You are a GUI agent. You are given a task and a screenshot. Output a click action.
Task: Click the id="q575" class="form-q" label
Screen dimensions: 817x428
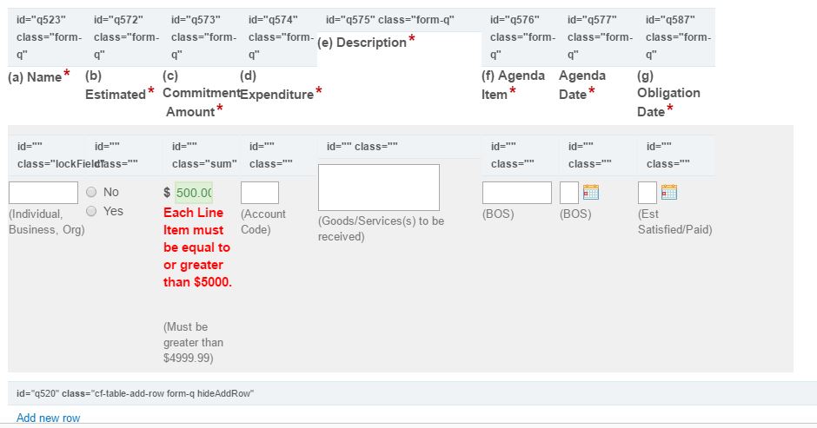tap(390, 20)
